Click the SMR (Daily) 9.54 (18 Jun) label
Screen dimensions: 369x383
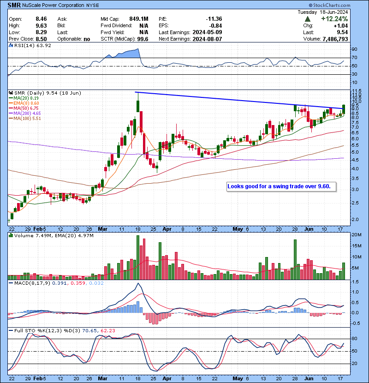click(48, 93)
